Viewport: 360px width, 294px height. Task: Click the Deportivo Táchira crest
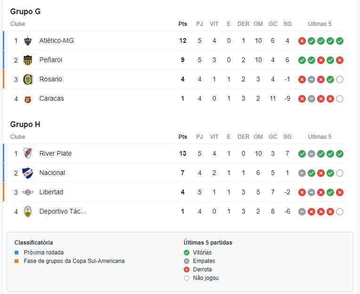pos(28,212)
